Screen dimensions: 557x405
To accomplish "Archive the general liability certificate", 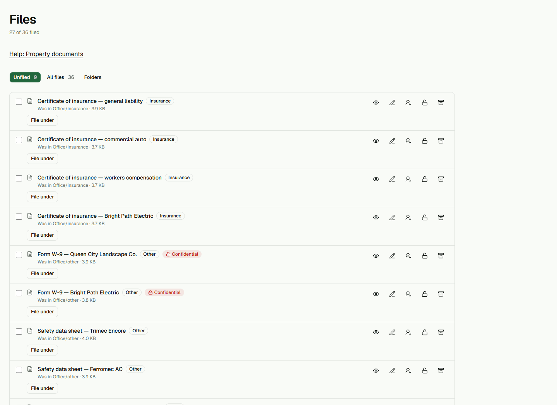I will pyautogui.click(x=441, y=103).
